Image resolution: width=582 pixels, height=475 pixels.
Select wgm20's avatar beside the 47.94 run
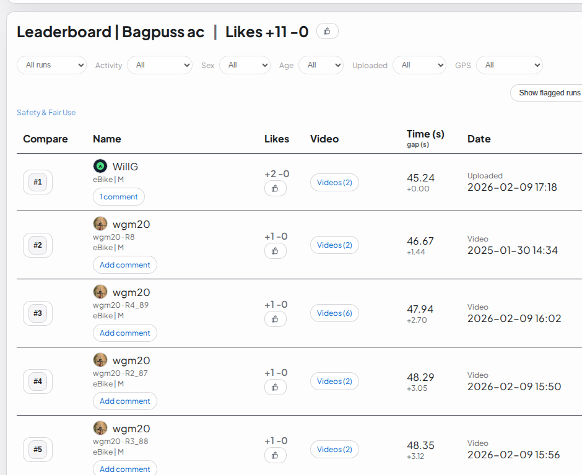(x=100, y=292)
